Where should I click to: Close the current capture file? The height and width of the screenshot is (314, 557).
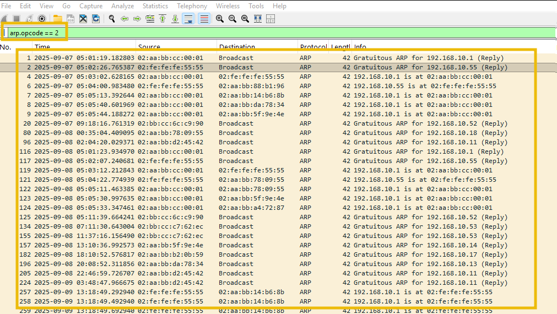[83, 19]
